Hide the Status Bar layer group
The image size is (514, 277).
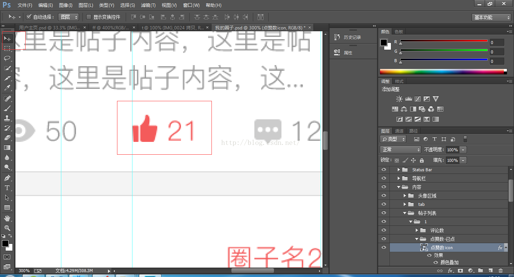pyautogui.click(x=384, y=170)
